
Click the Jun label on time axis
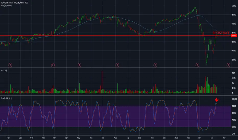click(91, 138)
